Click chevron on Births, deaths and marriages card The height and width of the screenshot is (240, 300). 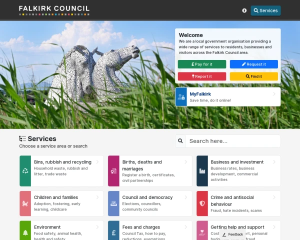[x=186, y=162]
